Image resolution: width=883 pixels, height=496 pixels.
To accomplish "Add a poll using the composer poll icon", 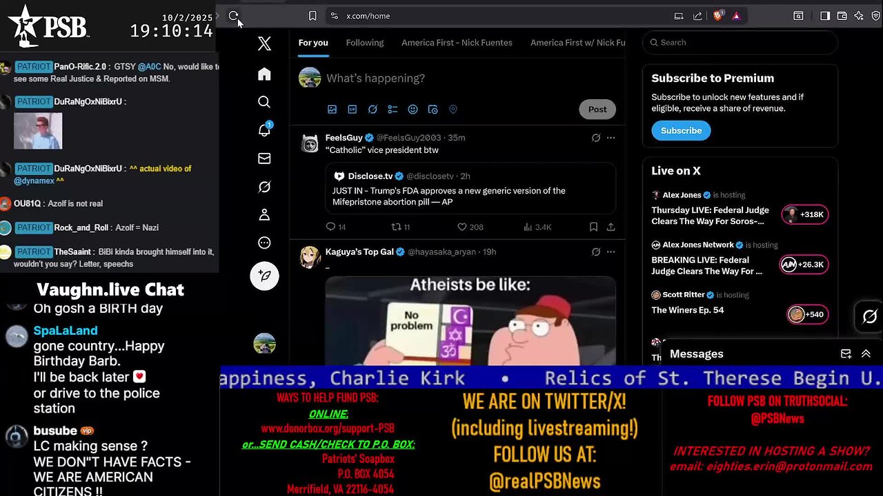I will click(x=393, y=110).
